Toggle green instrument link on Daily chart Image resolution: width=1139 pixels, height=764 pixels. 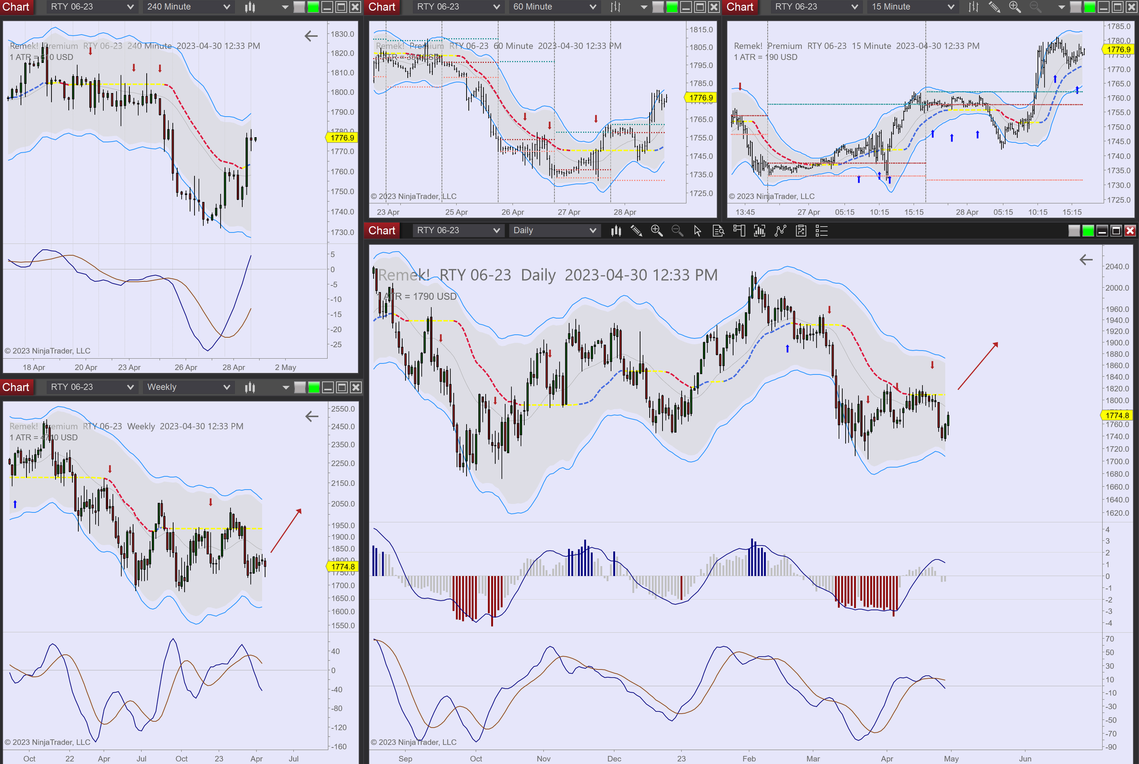point(1088,231)
